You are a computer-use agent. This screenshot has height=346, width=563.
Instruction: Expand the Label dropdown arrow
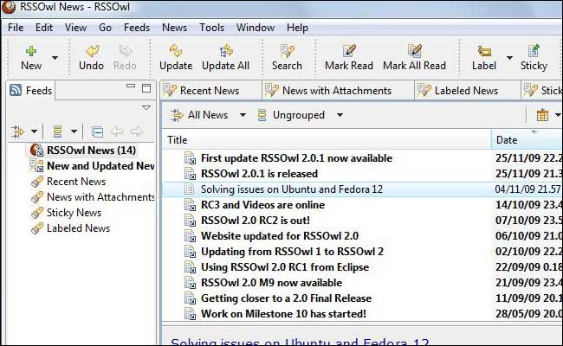point(508,59)
